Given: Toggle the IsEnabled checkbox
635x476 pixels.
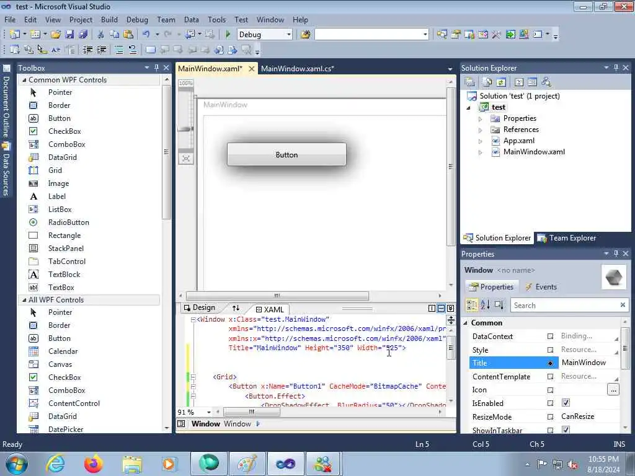Looking at the screenshot, I should click(566, 403).
